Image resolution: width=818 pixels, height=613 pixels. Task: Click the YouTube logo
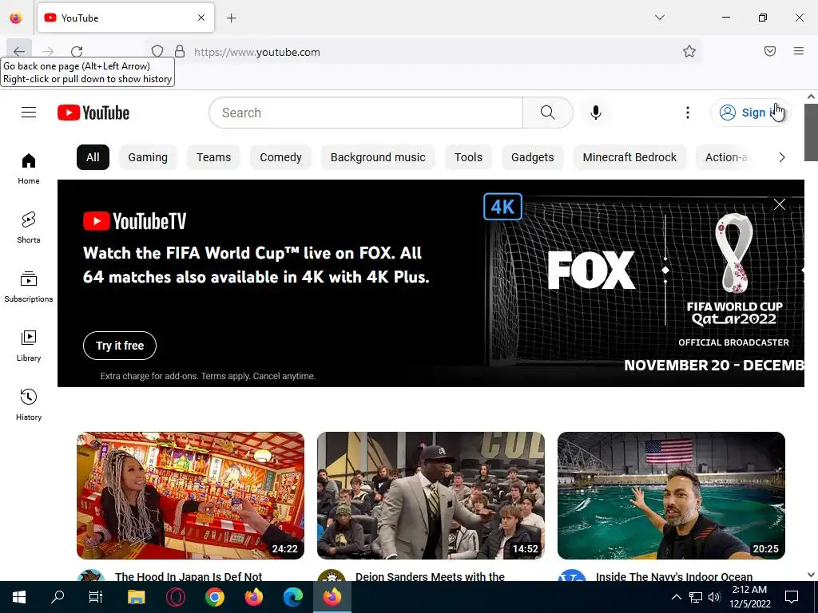[x=93, y=113]
